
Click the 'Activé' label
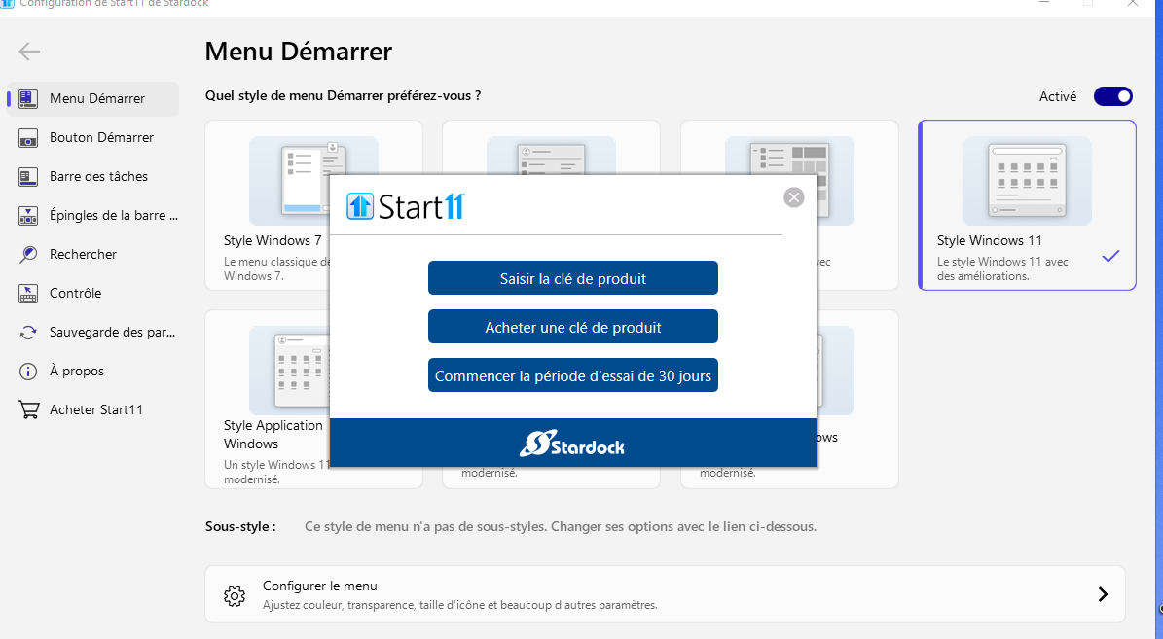click(1057, 96)
